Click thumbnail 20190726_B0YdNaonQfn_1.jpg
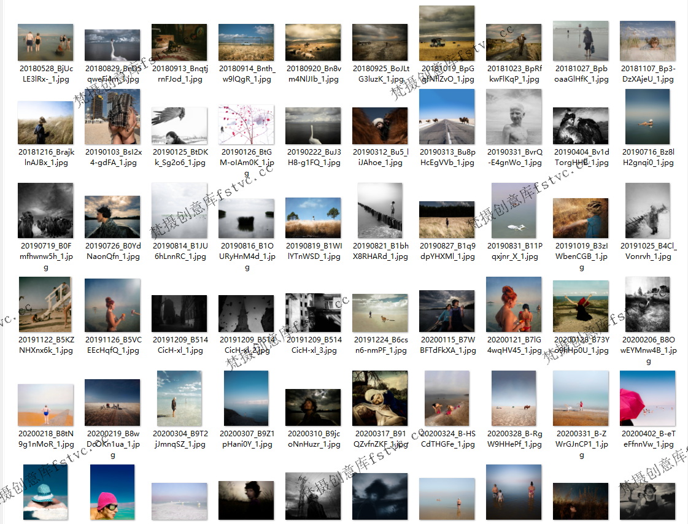This screenshot has height=524, width=688. 112,217
